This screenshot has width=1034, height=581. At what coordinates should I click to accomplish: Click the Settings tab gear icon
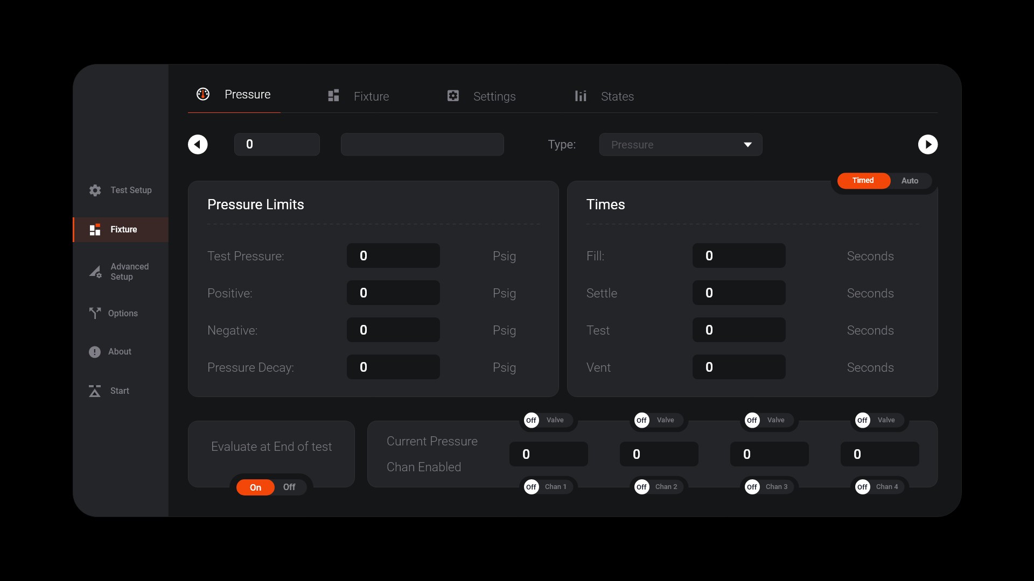point(453,96)
